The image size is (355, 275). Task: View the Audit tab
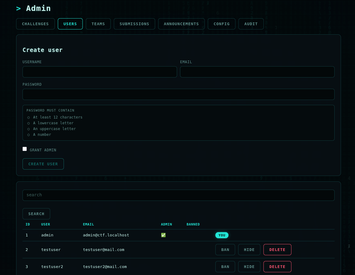251,24
